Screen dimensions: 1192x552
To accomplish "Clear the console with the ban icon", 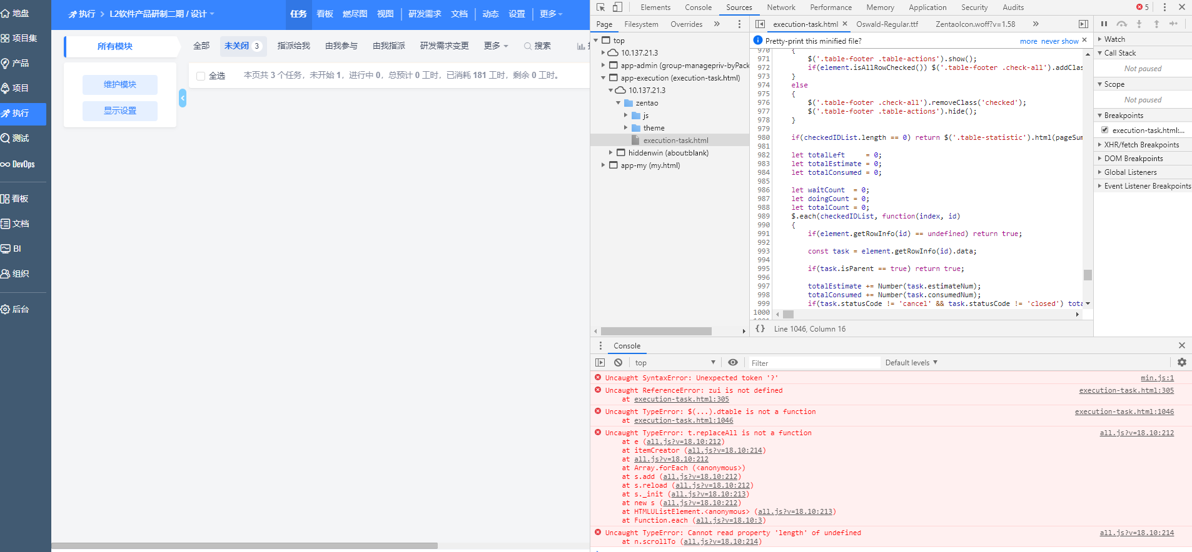I will pyautogui.click(x=618, y=363).
